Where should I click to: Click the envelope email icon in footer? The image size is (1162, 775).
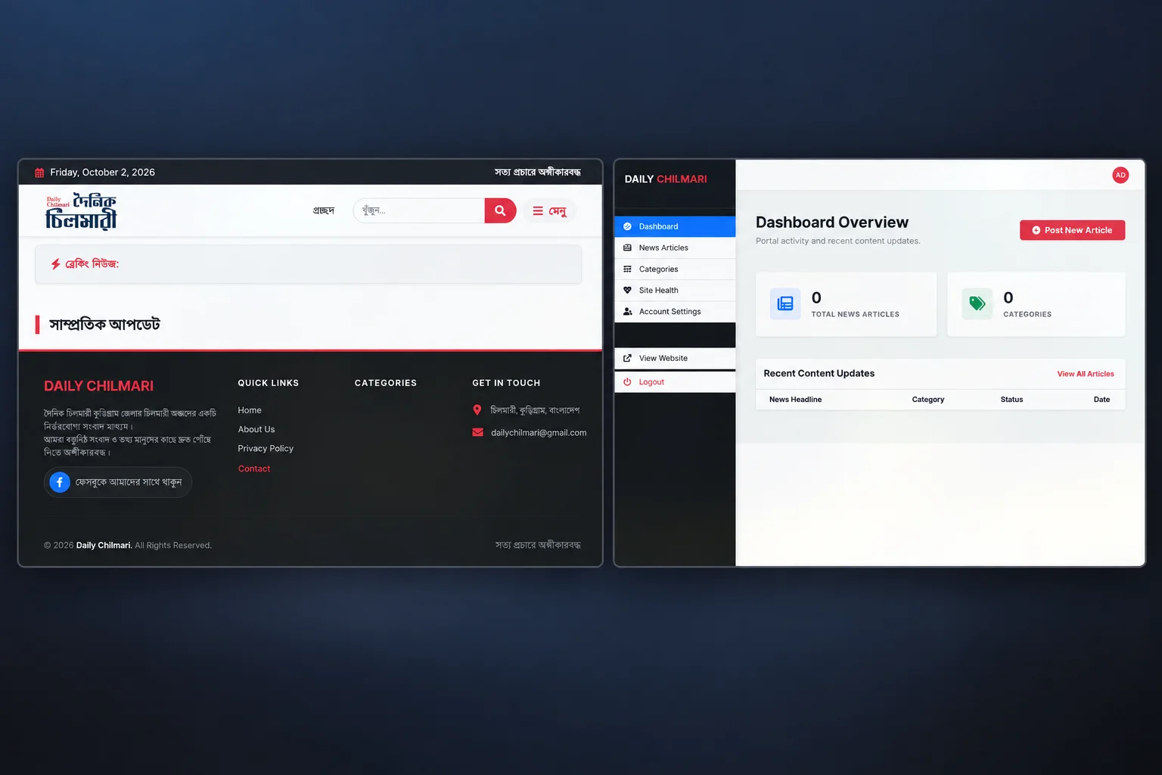pyautogui.click(x=477, y=433)
